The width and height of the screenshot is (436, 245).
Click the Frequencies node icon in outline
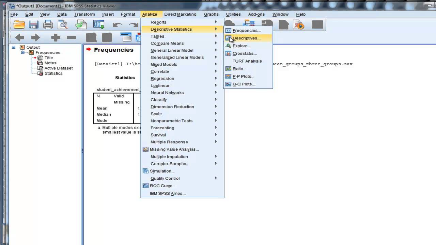(x=31, y=52)
